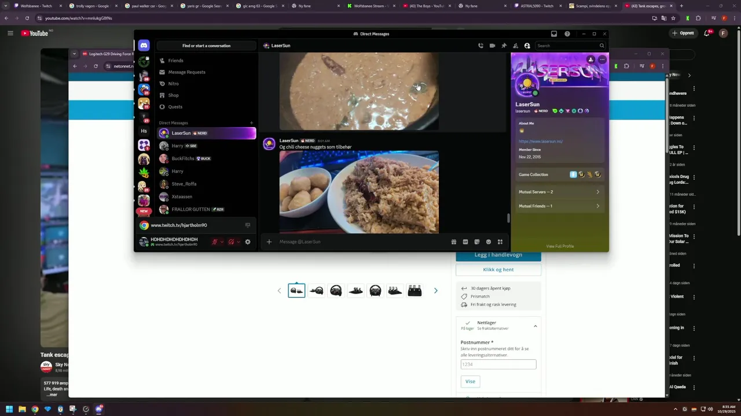Image resolution: width=741 pixels, height=416 pixels.
Task: Open YouTube notifications bell
Action: click(x=707, y=33)
